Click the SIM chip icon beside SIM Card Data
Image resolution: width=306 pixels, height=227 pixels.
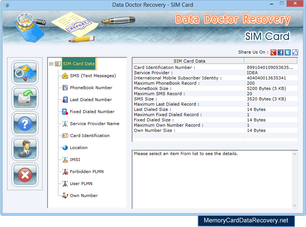58,64
